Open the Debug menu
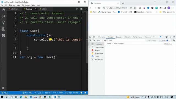176x99 pixels. click(x=28, y=5)
